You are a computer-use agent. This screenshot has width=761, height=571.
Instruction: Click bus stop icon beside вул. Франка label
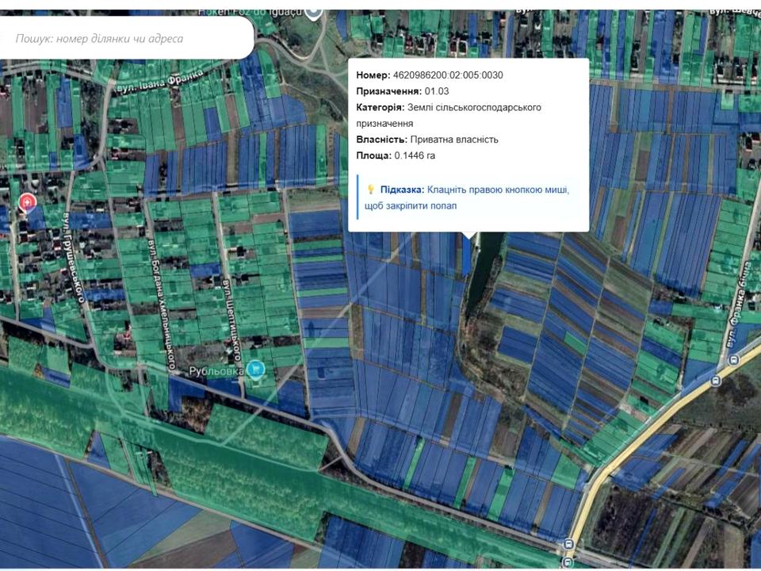pos(733,359)
